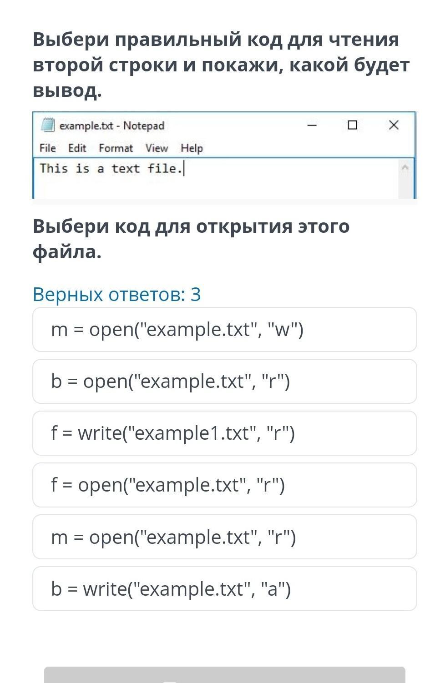Open the File menu

48,148
